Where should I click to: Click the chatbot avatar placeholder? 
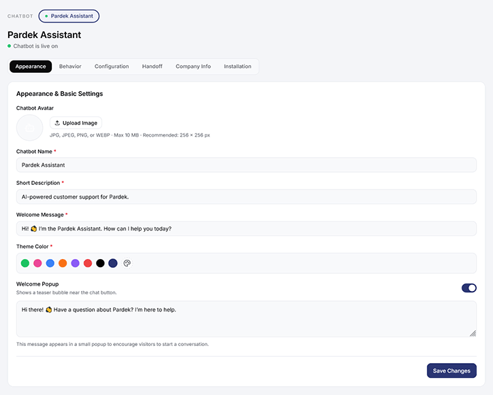coord(29,128)
